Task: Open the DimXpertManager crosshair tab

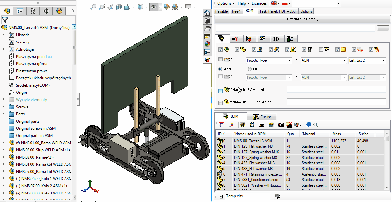Action: tap(46, 11)
